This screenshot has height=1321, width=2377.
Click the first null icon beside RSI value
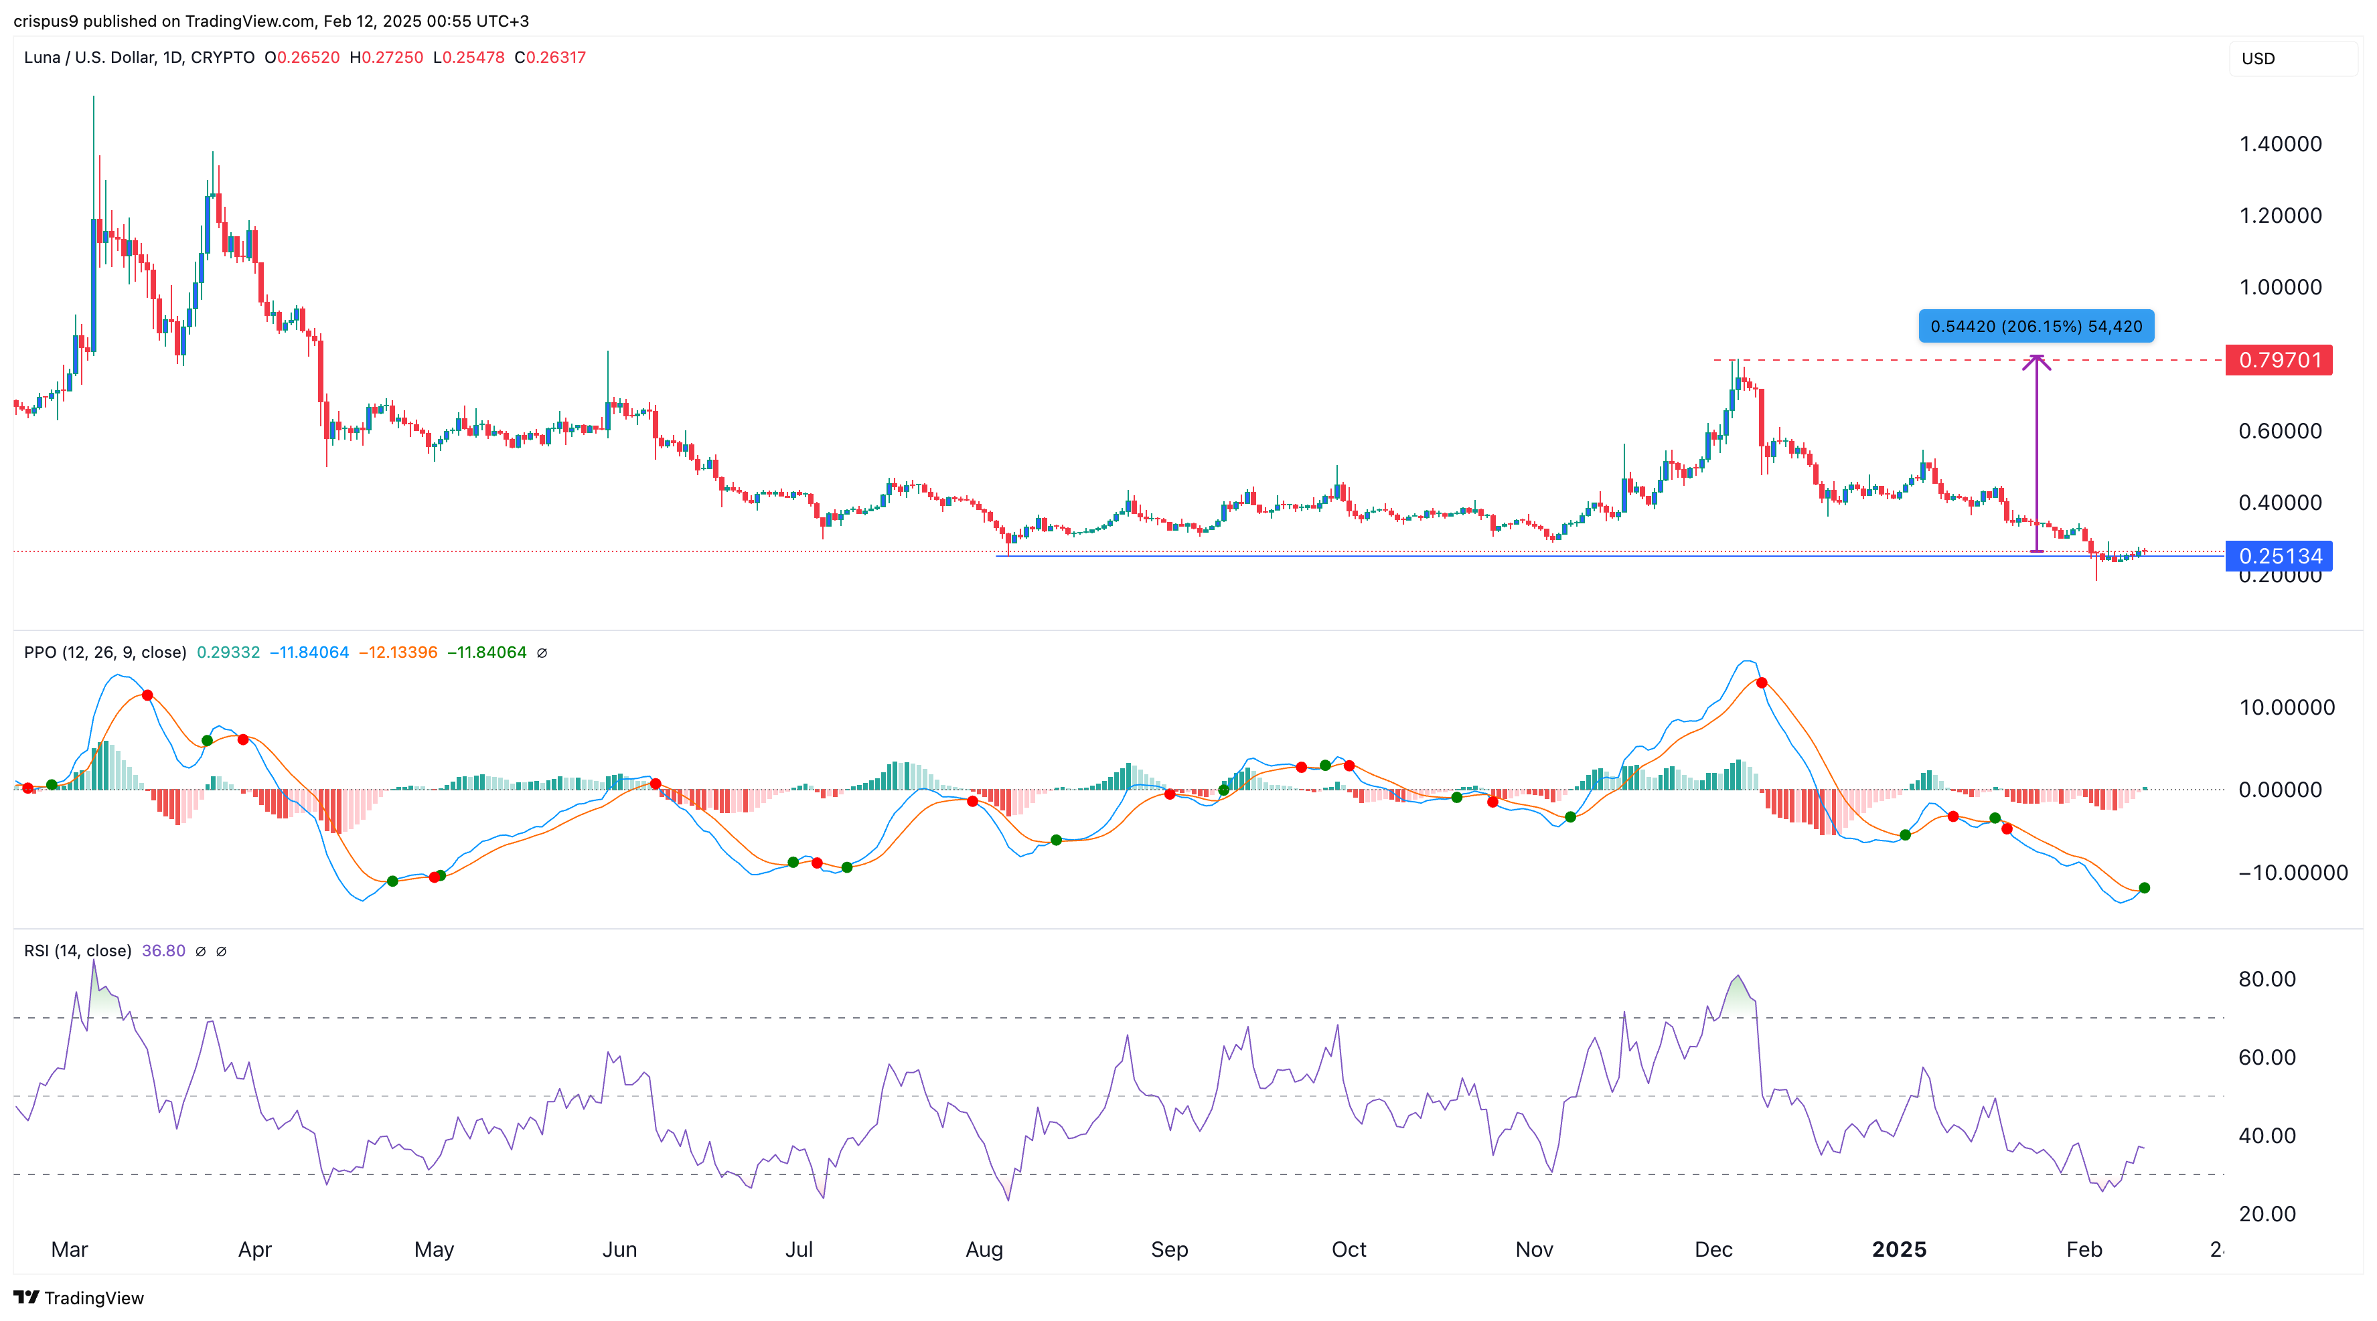(x=200, y=951)
